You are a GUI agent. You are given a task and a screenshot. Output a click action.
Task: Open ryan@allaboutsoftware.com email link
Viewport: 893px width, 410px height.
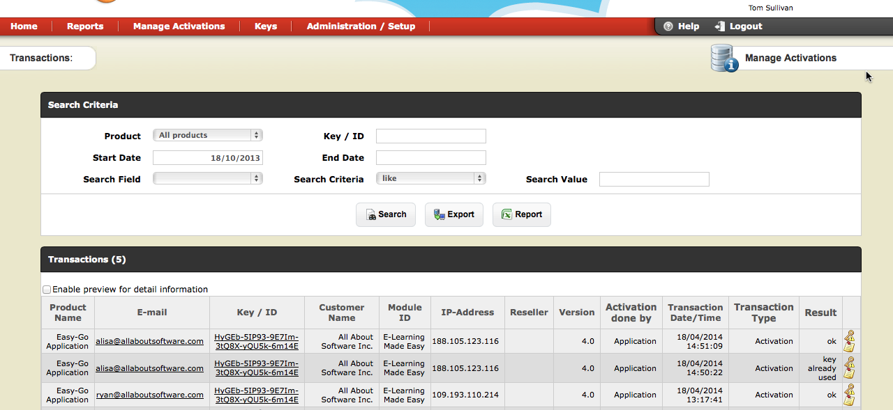pyautogui.click(x=149, y=395)
